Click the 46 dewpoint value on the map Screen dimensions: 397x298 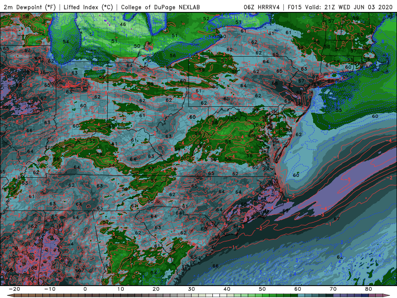tap(123, 24)
